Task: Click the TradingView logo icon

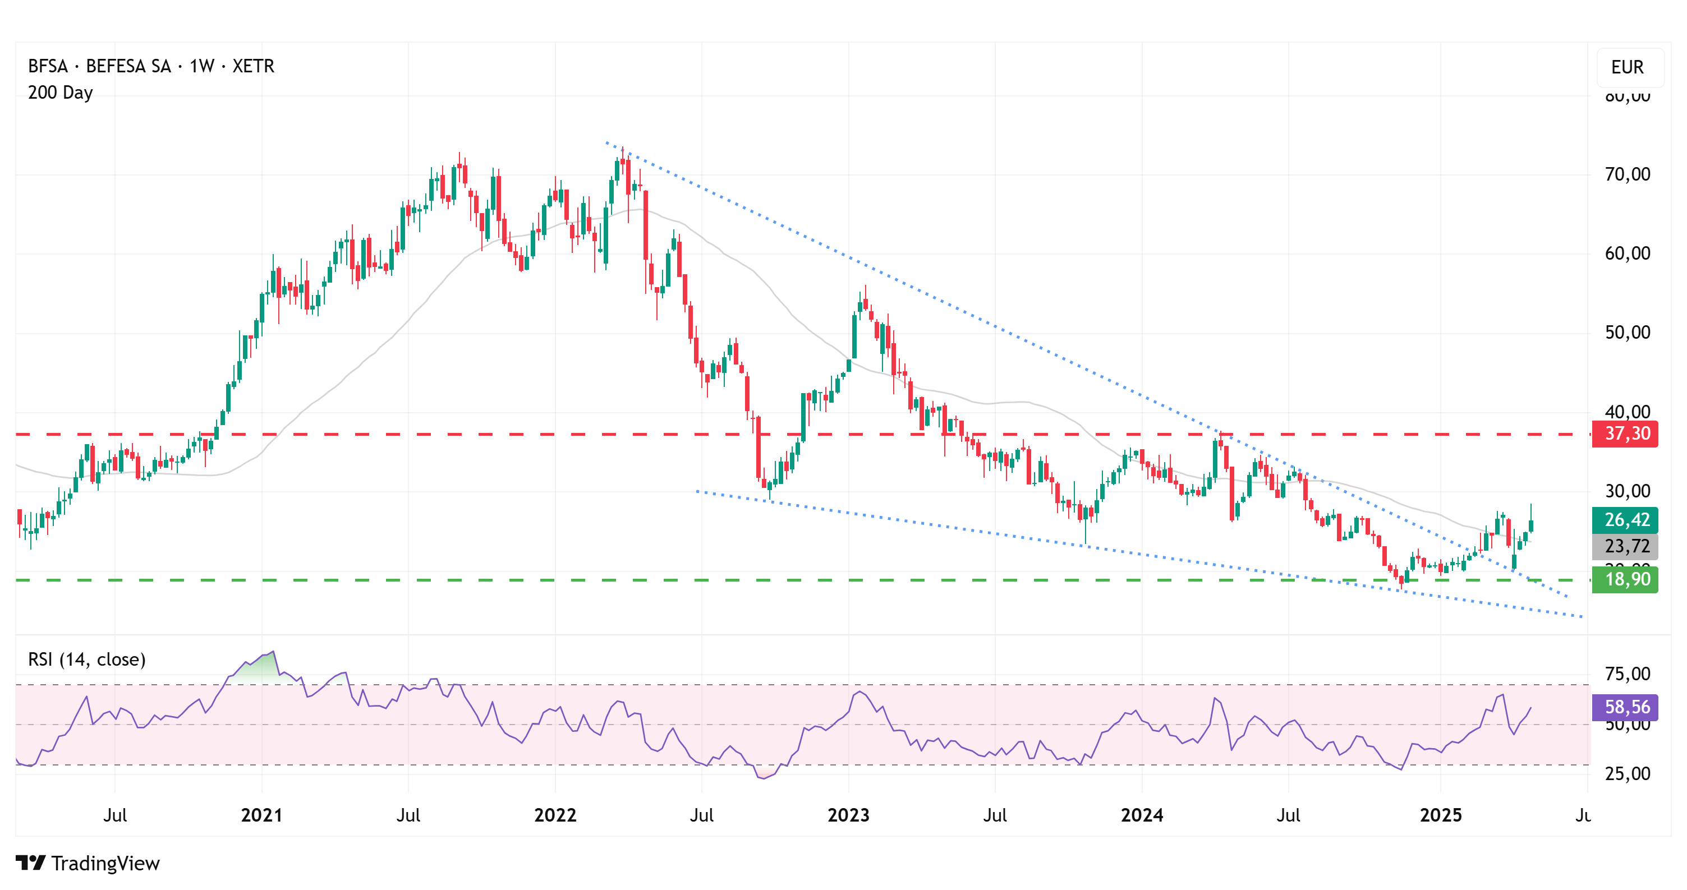Action: (30, 863)
